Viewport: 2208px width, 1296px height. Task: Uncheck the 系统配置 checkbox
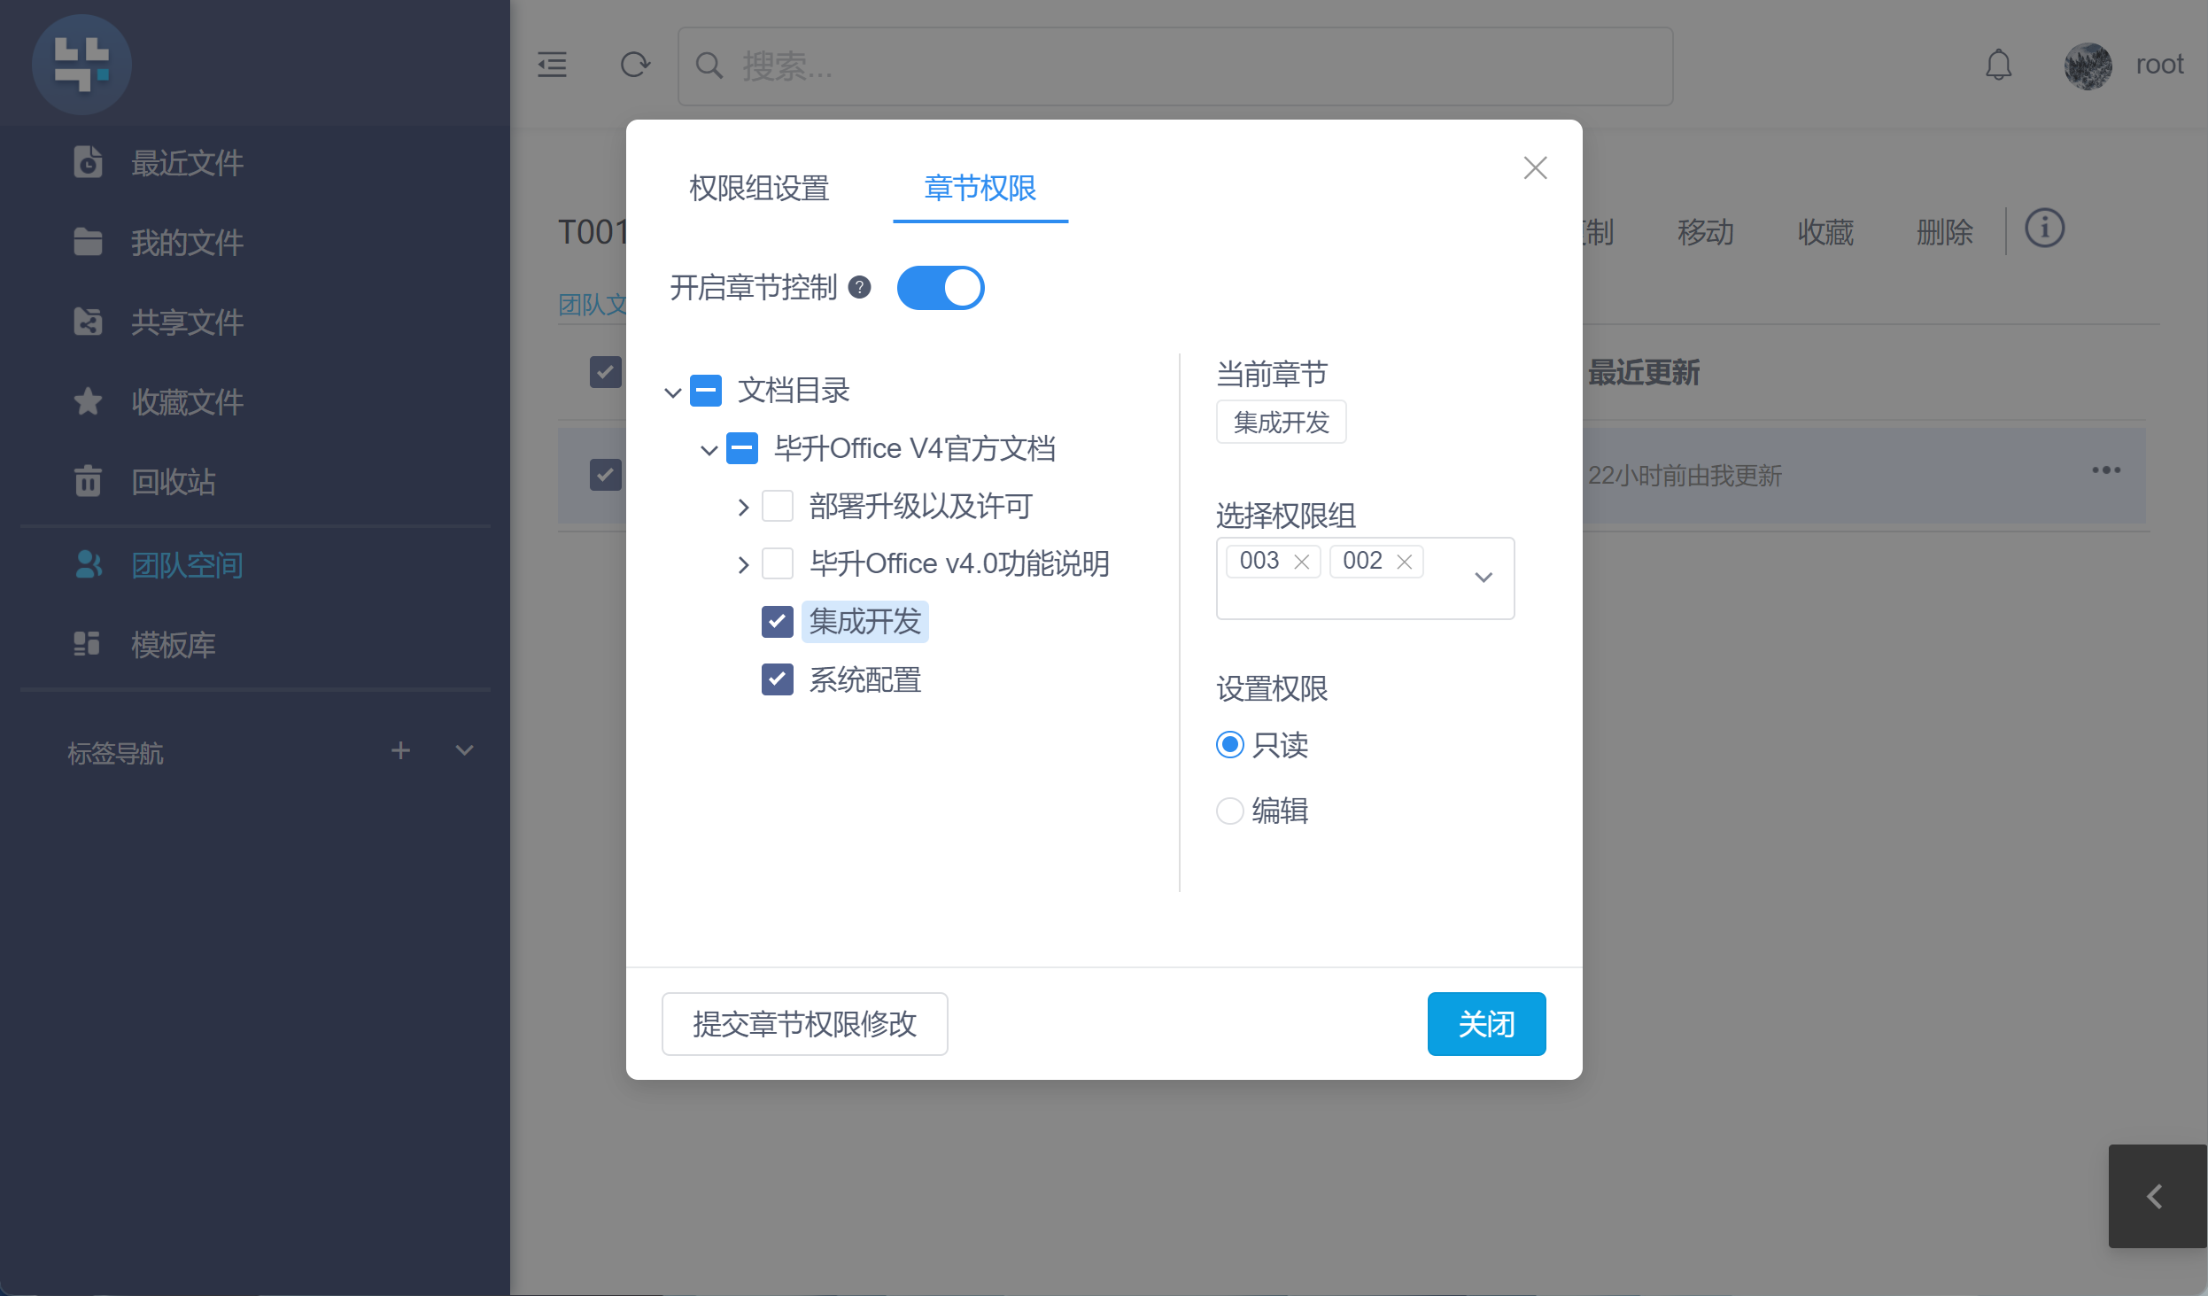click(x=778, y=680)
